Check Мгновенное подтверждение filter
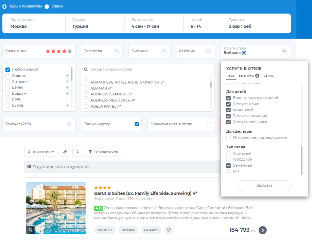Image resolution: width=312 pixels, height=242 pixels. pyautogui.click(x=228, y=138)
